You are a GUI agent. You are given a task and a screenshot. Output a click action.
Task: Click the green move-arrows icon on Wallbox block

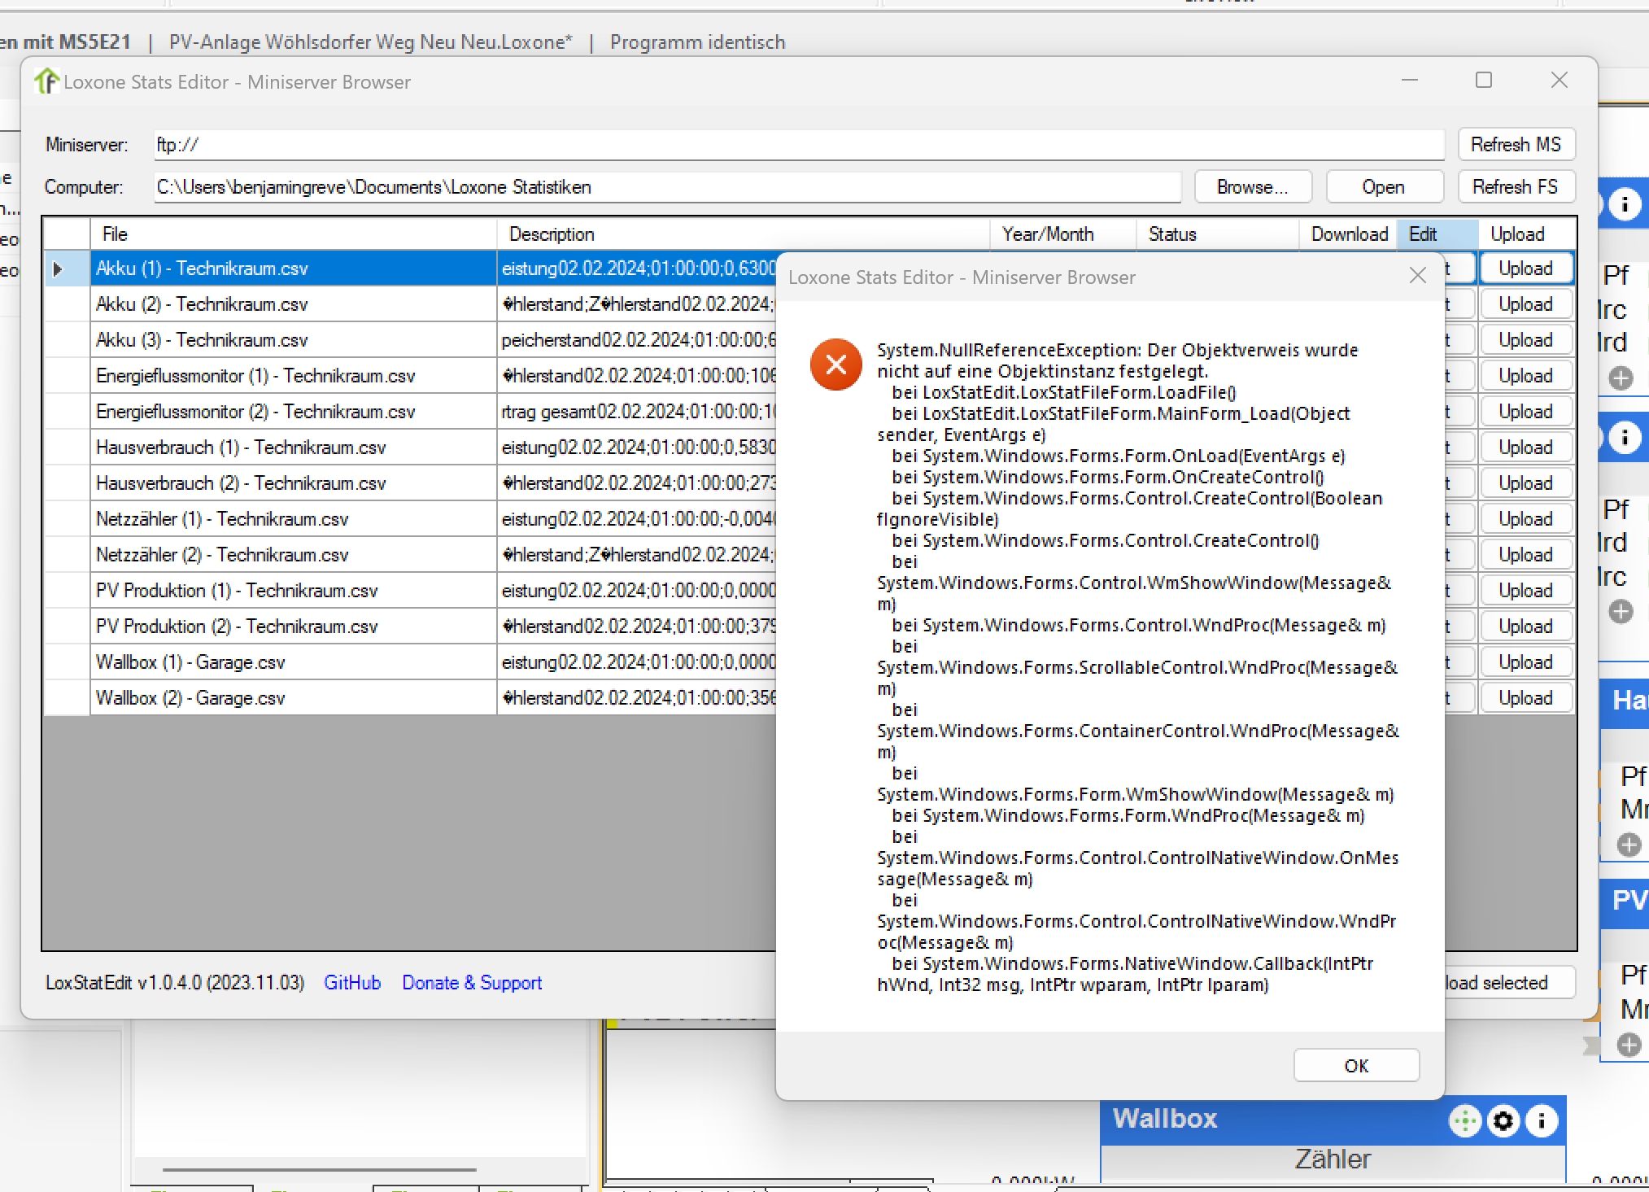(x=1465, y=1120)
